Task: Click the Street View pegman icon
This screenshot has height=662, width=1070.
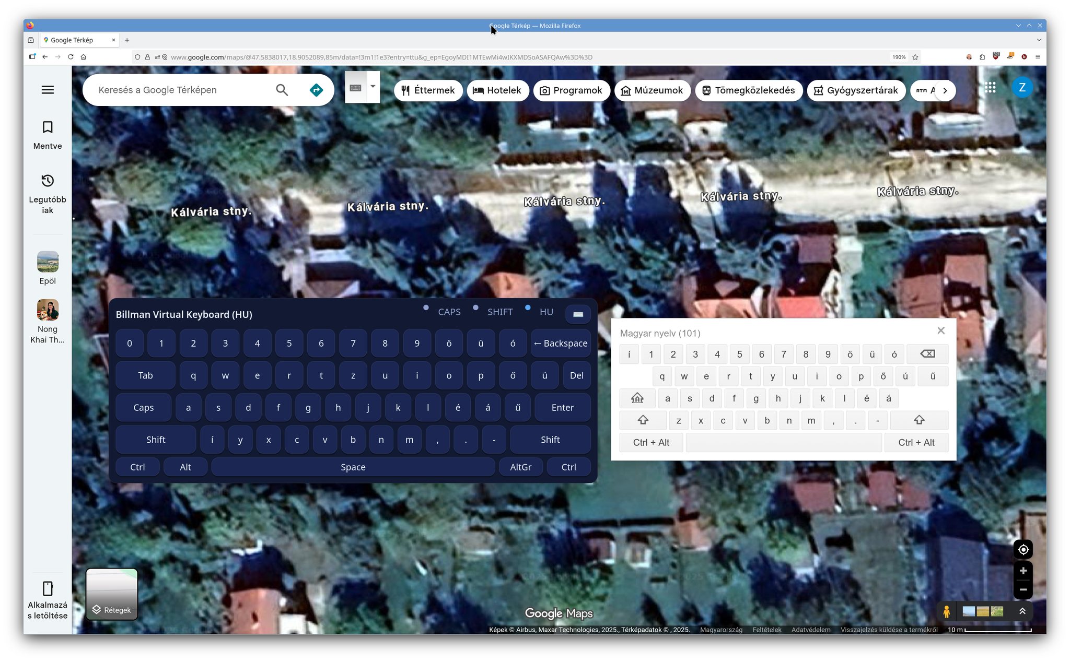Action: 946,611
